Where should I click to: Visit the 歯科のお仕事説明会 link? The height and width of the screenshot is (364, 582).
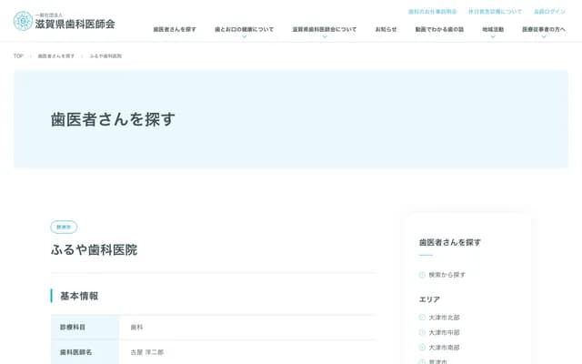432,12
